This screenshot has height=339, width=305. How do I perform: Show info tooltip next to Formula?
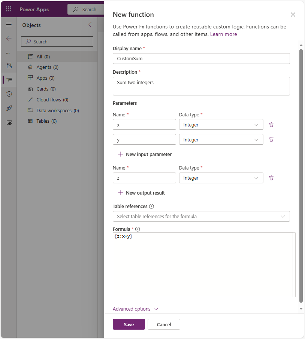pyautogui.click(x=138, y=229)
